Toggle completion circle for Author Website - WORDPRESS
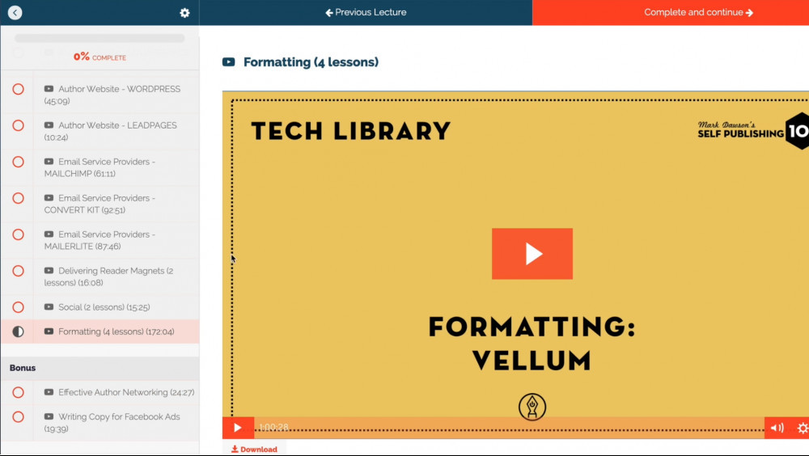This screenshot has width=809, height=456. [18, 89]
